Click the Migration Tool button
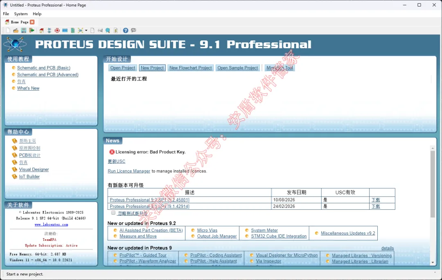442x280 pixels. point(280,68)
